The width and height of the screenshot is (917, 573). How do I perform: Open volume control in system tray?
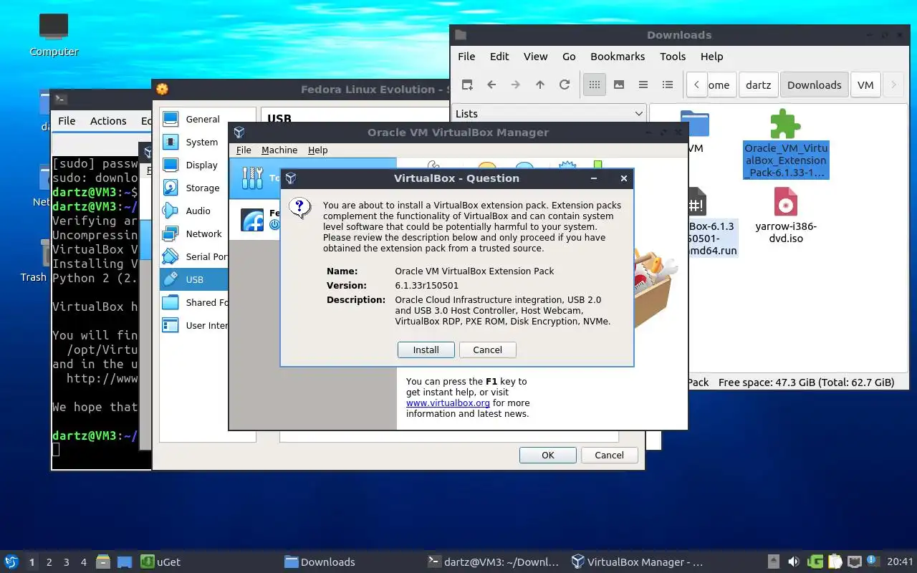[x=793, y=562]
